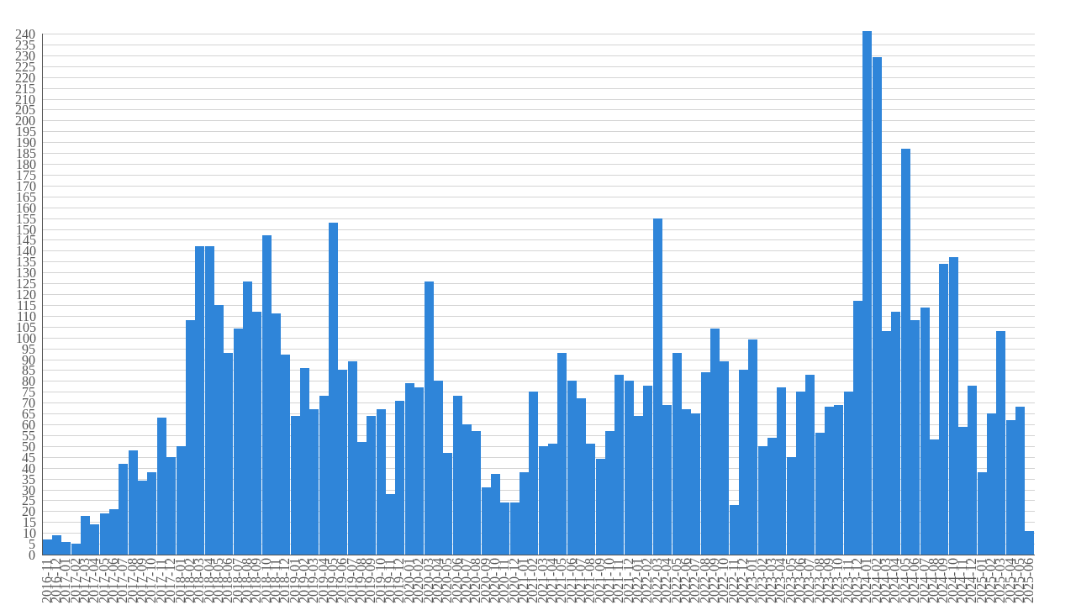Select the 2023-12 bar at about 117

857,428
